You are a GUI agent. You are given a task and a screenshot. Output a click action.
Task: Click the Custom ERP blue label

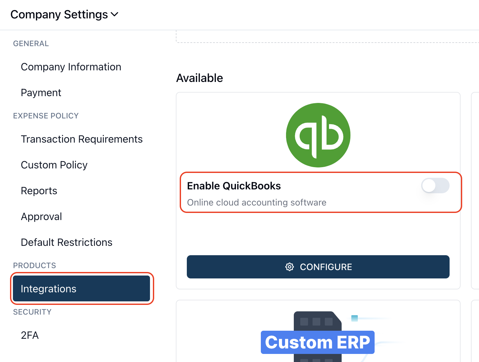(318, 342)
